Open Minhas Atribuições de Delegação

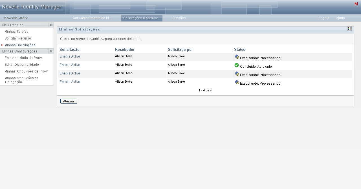(22, 80)
